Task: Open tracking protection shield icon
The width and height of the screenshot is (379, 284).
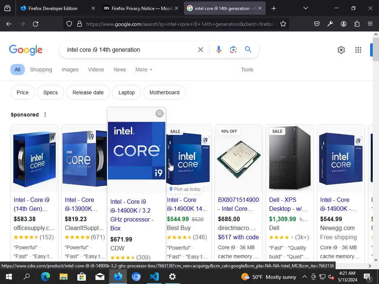Action: coord(69,24)
